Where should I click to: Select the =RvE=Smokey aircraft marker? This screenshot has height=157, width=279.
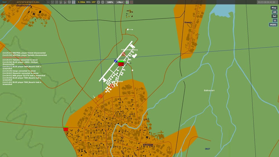pos(123,54)
